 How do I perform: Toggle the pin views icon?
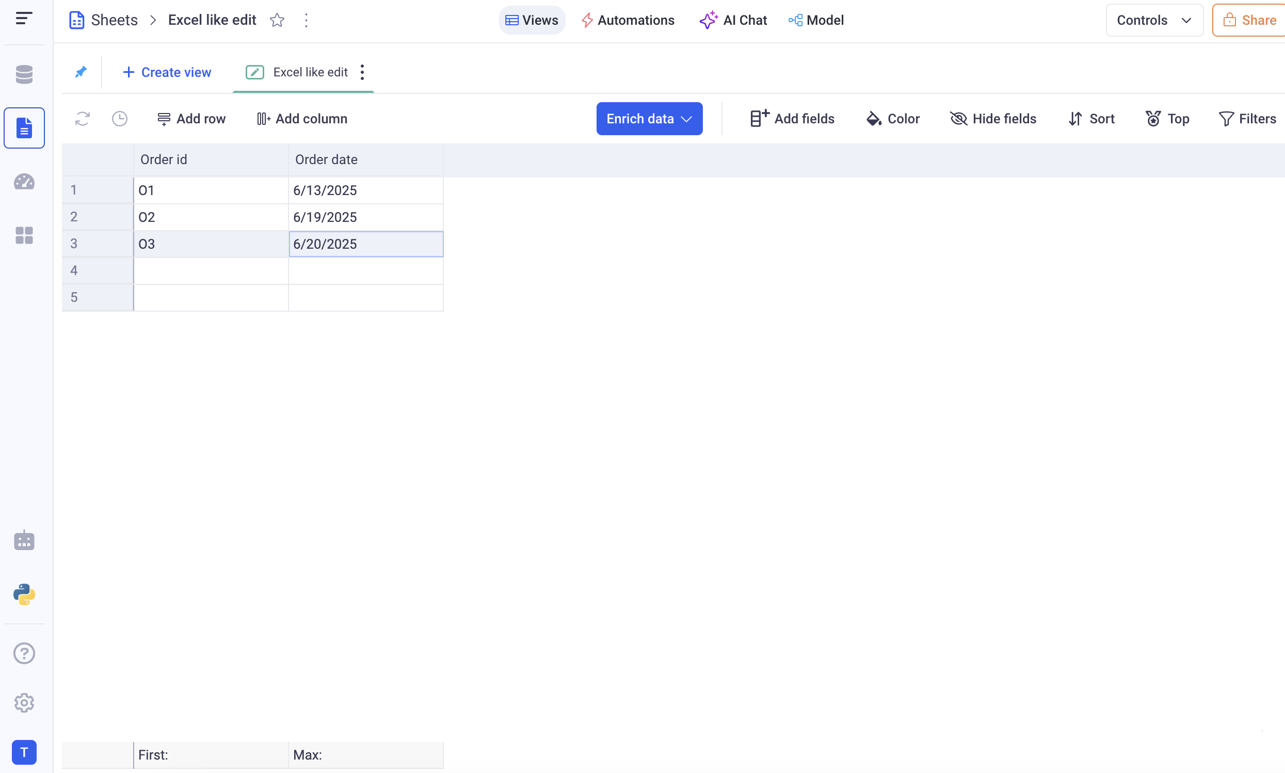(x=81, y=72)
